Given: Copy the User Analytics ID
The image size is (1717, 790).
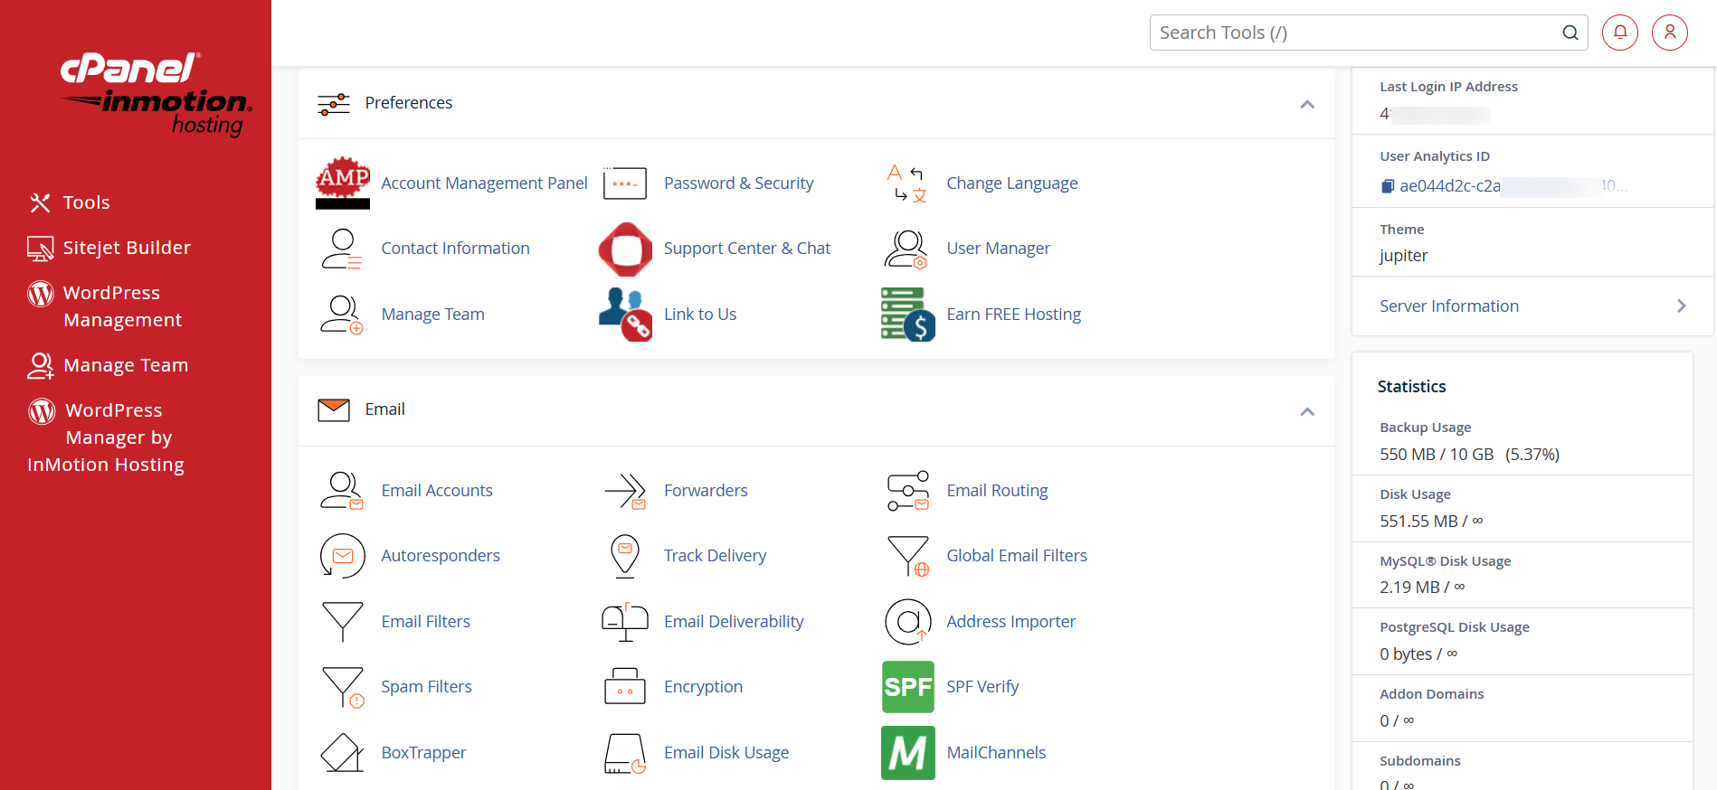Looking at the screenshot, I should click(1388, 186).
